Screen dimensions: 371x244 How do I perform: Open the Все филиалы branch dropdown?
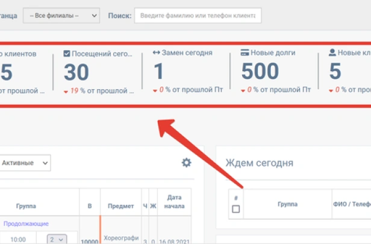click(x=61, y=15)
